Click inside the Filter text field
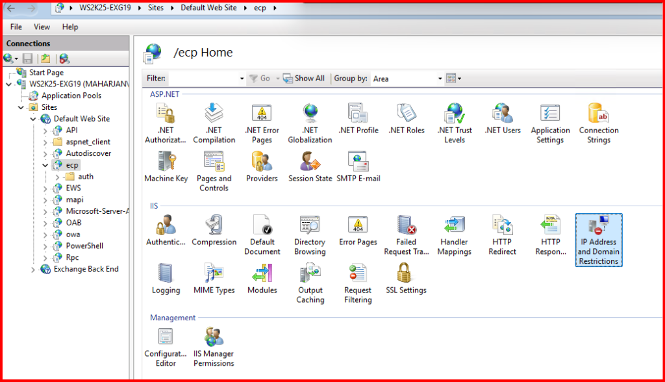665x382 pixels. coord(203,79)
